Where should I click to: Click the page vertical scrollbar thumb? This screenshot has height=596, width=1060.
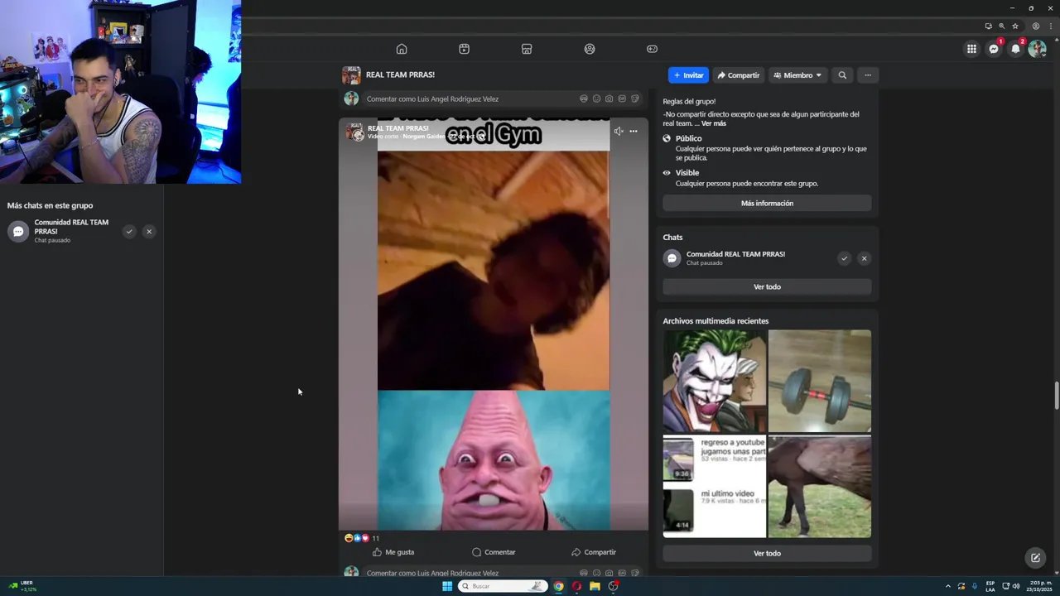[1056, 395]
